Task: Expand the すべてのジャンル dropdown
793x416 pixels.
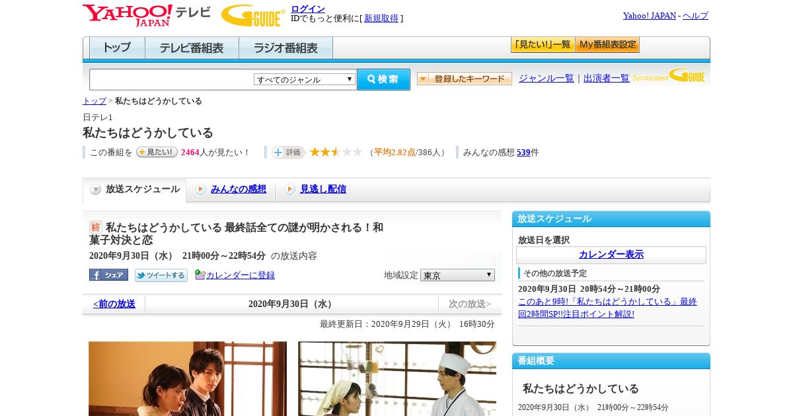Action: click(305, 79)
